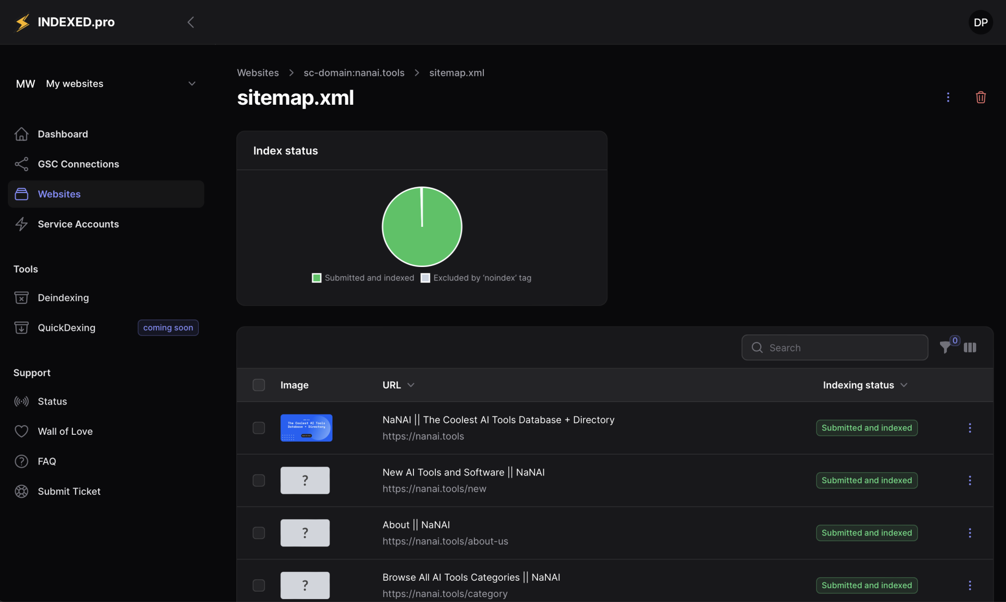Click the grey Excluded by noindex swatch
Image resolution: width=1006 pixels, height=602 pixels.
[x=425, y=278]
